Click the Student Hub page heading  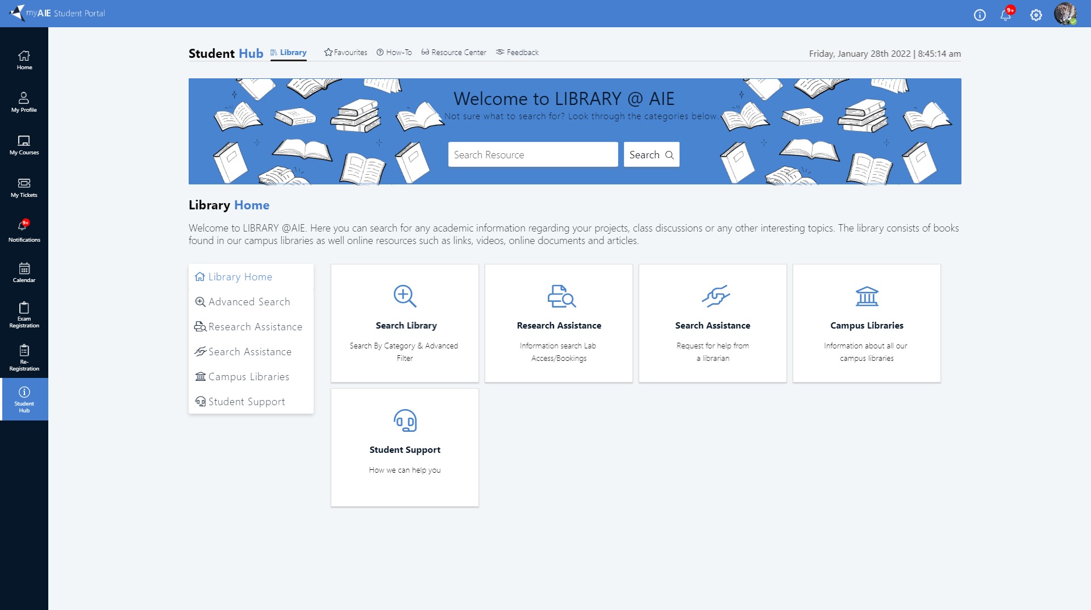pyautogui.click(x=226, y=53)
